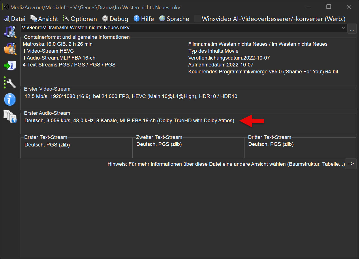Click 'Veröffentlichungsdatum:2022-10-07' line
Screen dimensions: 359x259
229,58
